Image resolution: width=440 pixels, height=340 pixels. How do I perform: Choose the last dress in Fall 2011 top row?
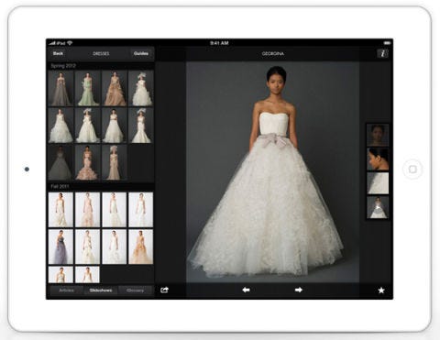pyautogui.click(x=141, y=210)
